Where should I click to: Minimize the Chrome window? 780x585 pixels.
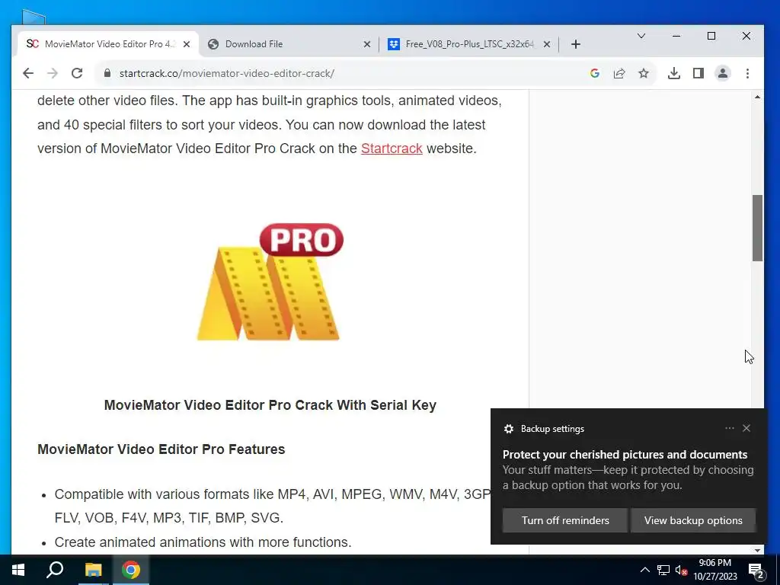click(x=676, y=36)
